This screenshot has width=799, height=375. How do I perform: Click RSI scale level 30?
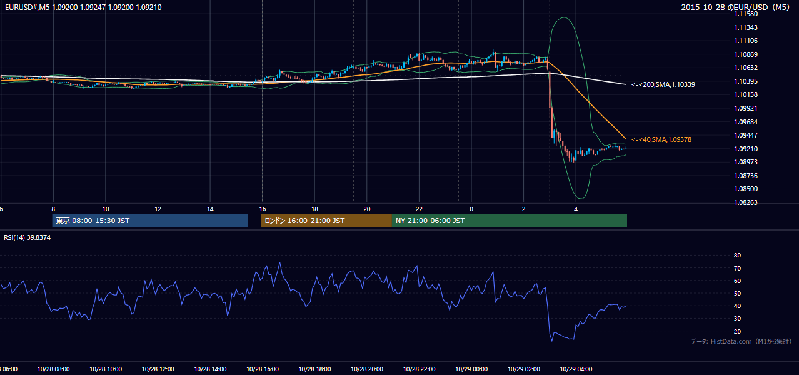[737, 319]
